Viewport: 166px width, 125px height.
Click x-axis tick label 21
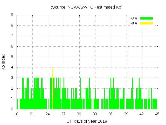pyautogui.click(x=32, y=114)
